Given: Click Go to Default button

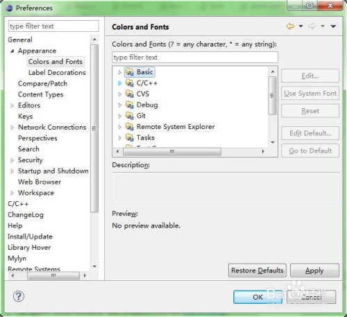Looking at the screenshot, I should [x=310, y=151].
